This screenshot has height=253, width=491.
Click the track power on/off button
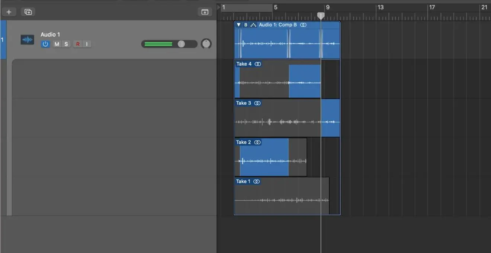[45, 44]
